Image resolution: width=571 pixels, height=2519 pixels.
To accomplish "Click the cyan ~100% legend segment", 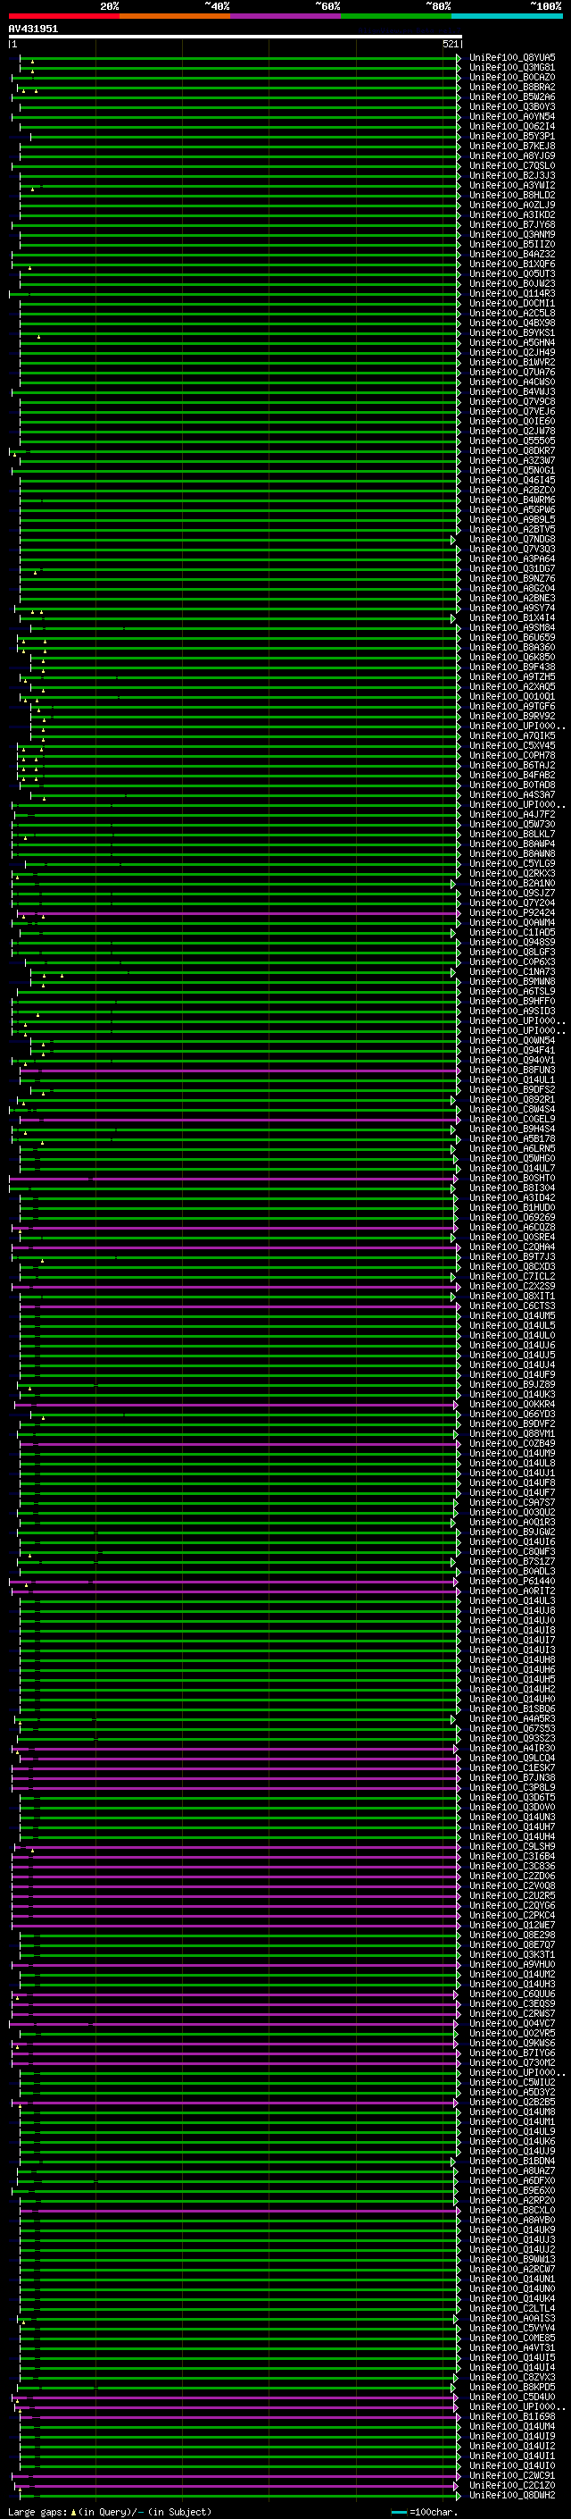I will coord(507,16).
